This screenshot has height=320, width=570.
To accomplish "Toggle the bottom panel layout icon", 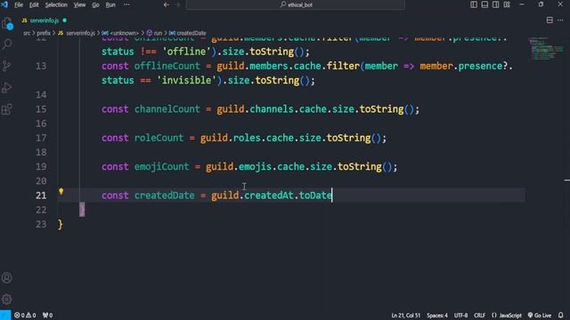I will point(484,4).
